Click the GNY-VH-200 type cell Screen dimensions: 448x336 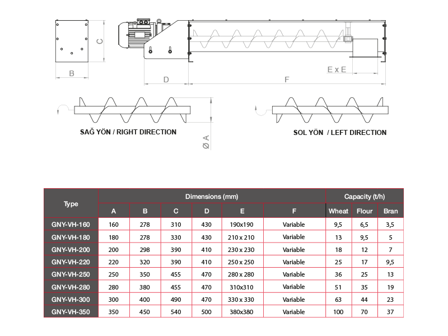point(71,249)
